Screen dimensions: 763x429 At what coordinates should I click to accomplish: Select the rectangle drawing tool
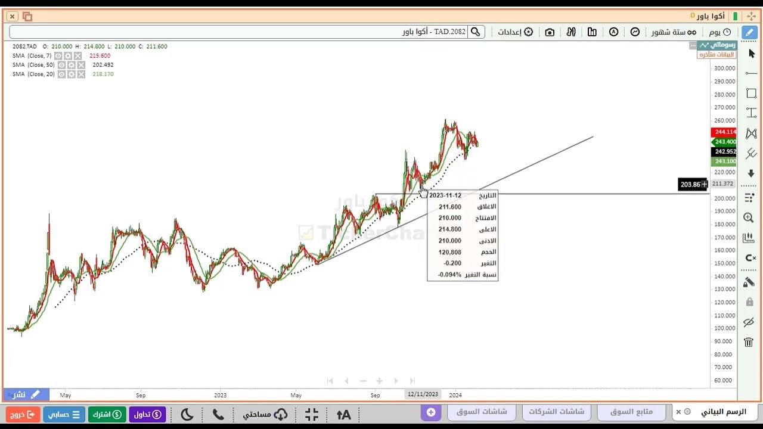click(x=751, y=94)
